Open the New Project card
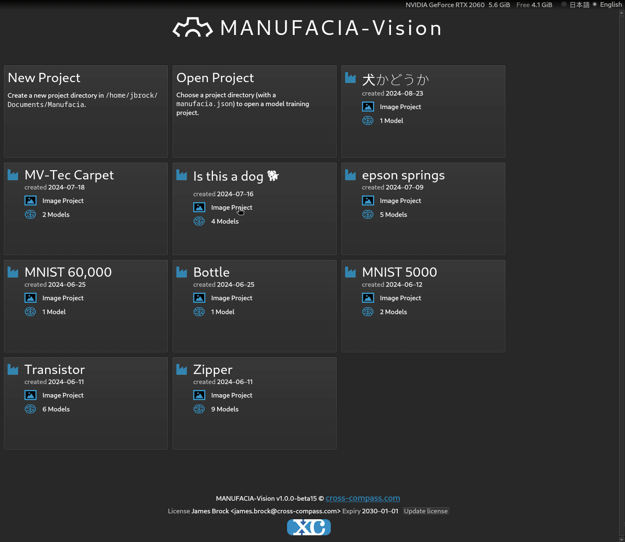625x542 pixels. [86, 112]
